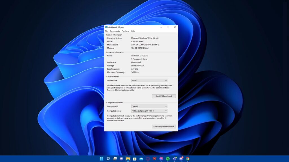
Task: Open the File menu
Action: (x=106, y=31)
